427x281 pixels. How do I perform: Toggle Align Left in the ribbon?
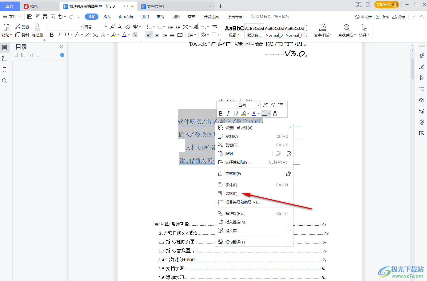[x=149, y=35]
